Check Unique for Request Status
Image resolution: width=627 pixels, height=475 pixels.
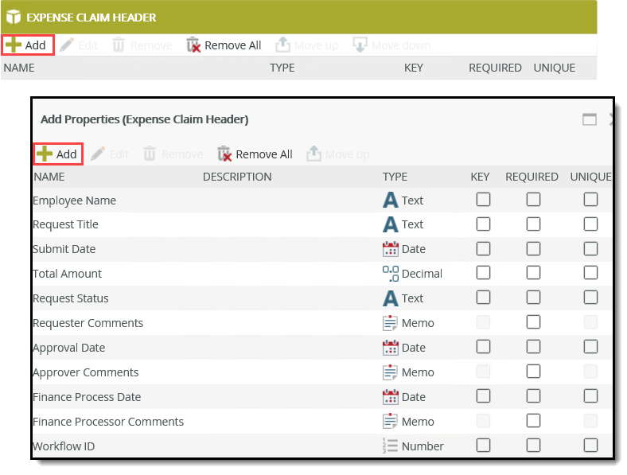click(x=590, y=298)
